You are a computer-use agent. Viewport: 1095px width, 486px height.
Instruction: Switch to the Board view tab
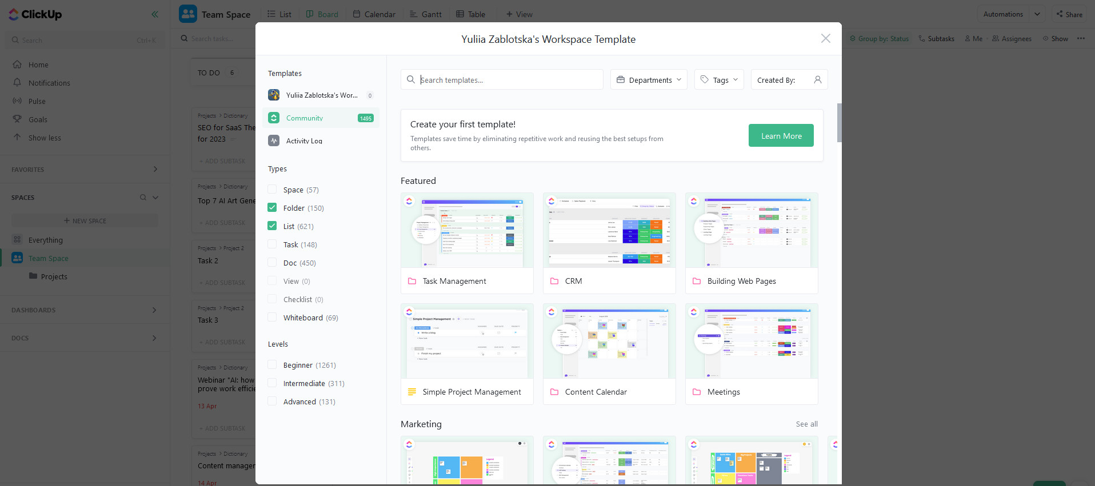(x=322, y=14)
